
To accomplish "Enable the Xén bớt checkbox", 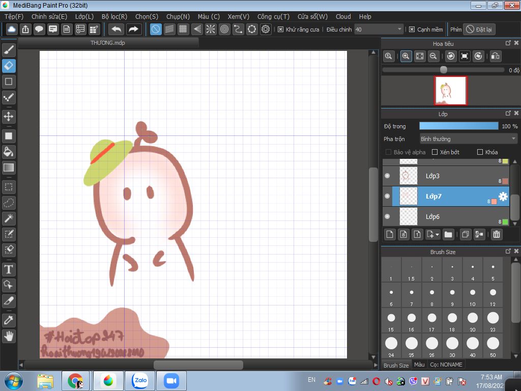I will pyautogui.click(x=435, y=152).
